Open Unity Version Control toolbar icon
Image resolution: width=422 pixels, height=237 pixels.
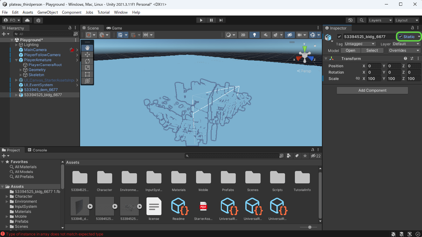pyautogui.click(x=38, y=20)
